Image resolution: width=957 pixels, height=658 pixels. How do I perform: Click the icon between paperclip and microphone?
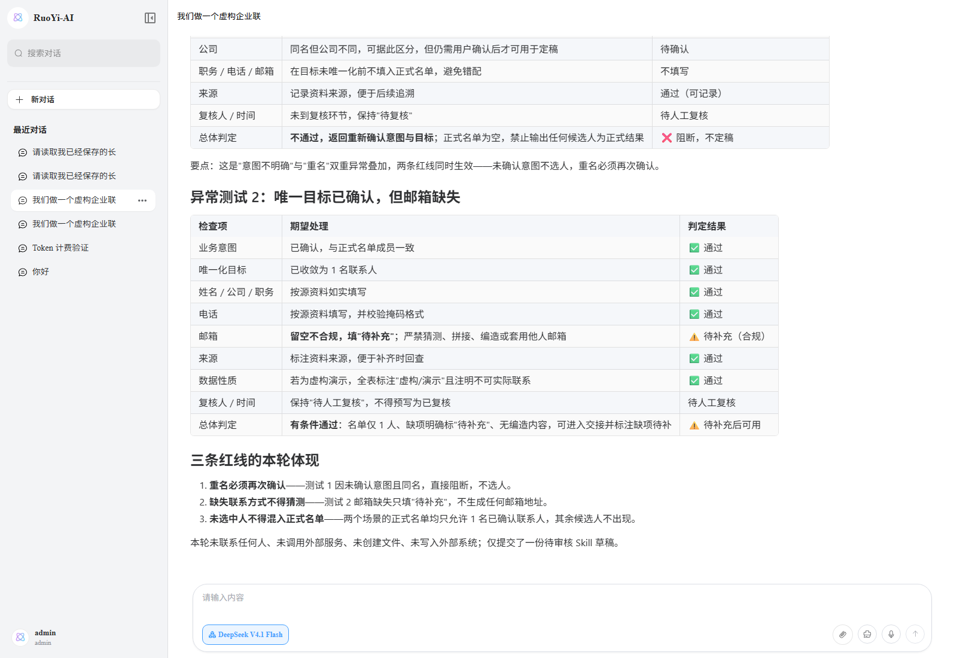867,634
